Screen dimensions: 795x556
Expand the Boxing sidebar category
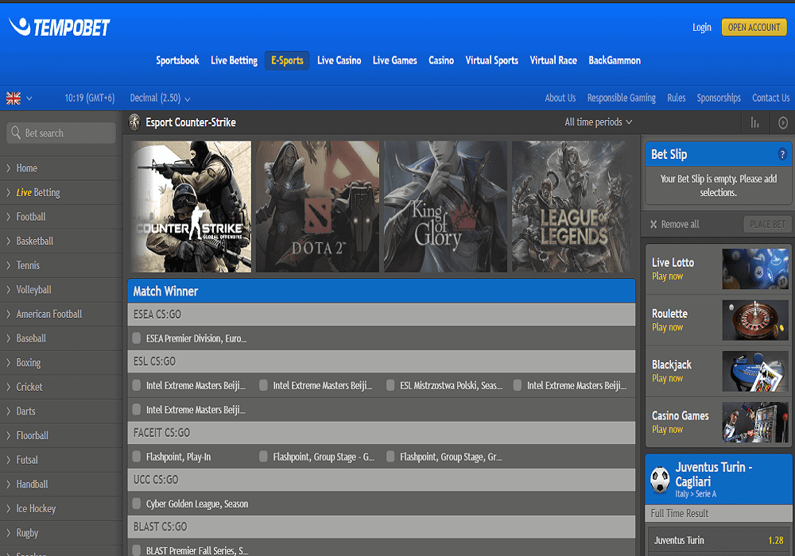click(61, 362)
